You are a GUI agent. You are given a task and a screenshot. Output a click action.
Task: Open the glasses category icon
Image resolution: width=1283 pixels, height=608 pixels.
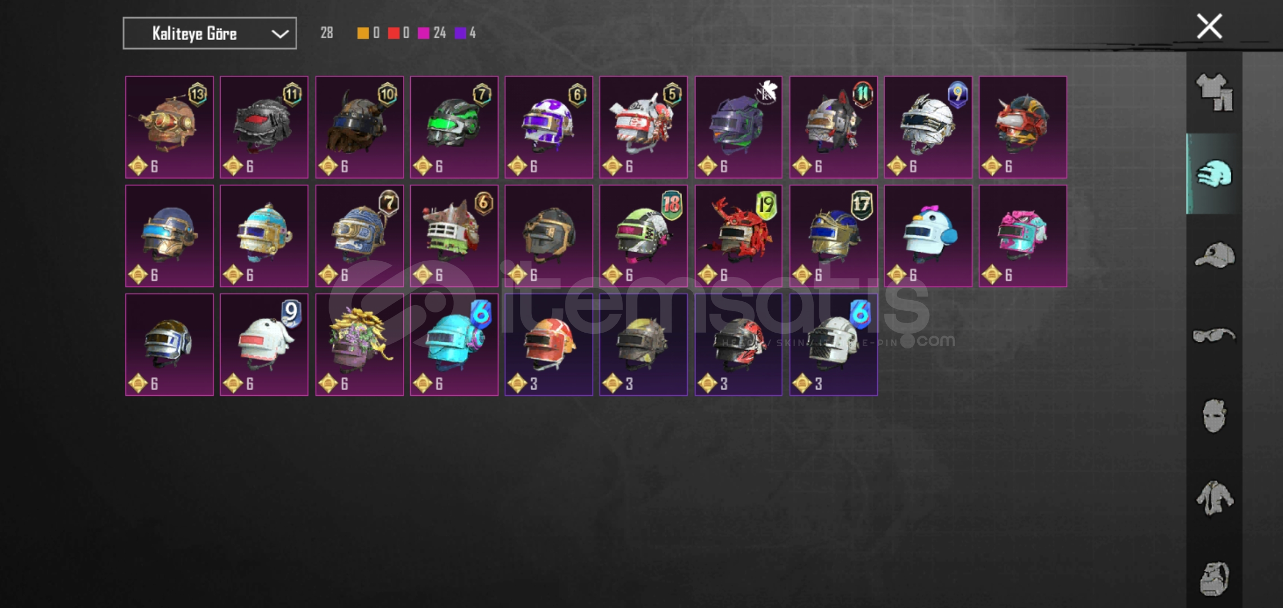coord(1214,336)
